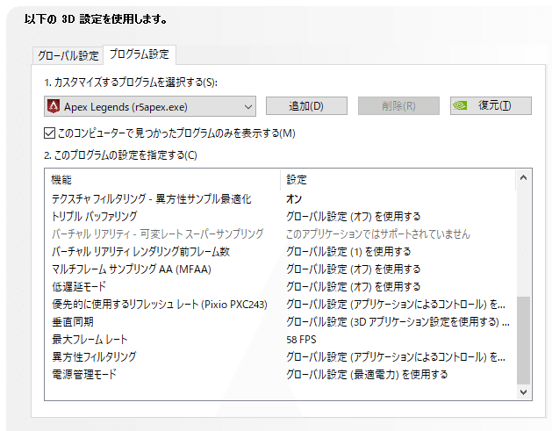The width and height of the screenshot is (552, 431).
Task: Click the 機能 column header
Action: tap(61, 180)
